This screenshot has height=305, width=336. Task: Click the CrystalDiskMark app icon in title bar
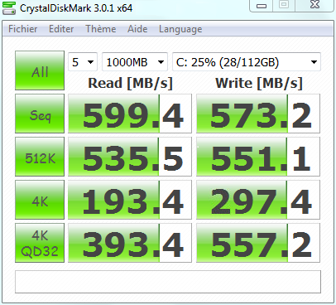point(9,7)
